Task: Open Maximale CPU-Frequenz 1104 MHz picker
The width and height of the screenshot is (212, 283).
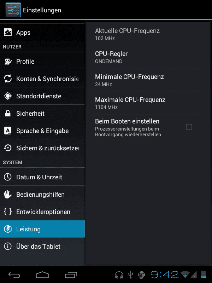Action: tap(148, 103)
